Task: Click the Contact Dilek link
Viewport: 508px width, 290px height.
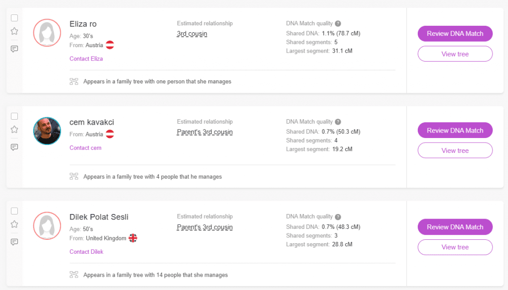Action: tap(86, 252)
